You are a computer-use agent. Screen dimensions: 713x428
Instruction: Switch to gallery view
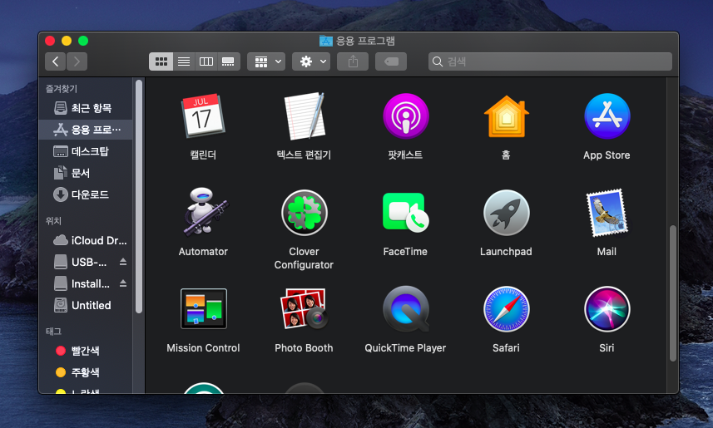(x=228, y=61)
